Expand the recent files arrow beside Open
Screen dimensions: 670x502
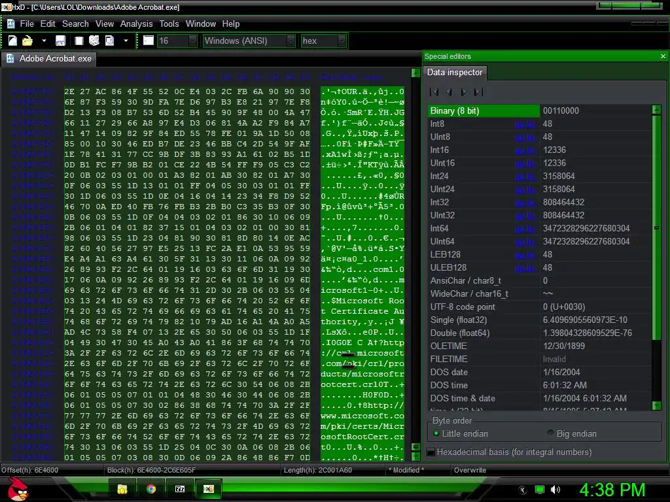44,41
